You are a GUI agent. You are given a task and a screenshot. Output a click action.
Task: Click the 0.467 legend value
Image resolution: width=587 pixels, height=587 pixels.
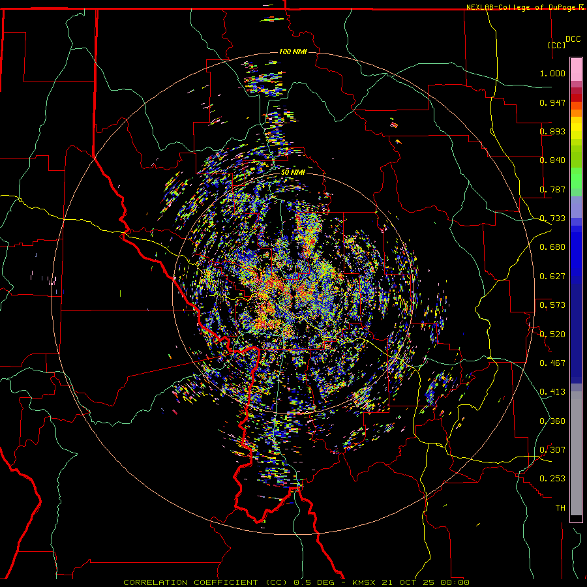[552, 363]
